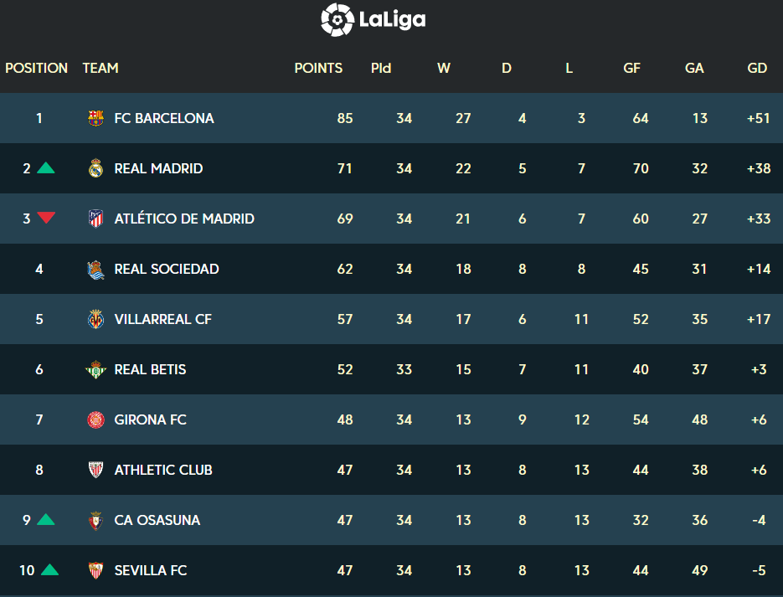Click the LaLiga logo at top
The height and width of the screenshot is (597, 783).
(373, 20)
